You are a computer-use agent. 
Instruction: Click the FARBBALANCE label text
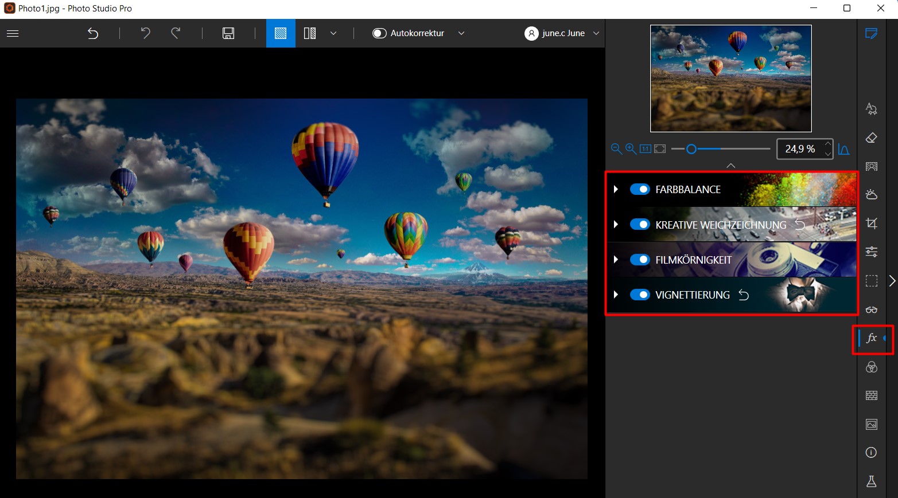688,190
